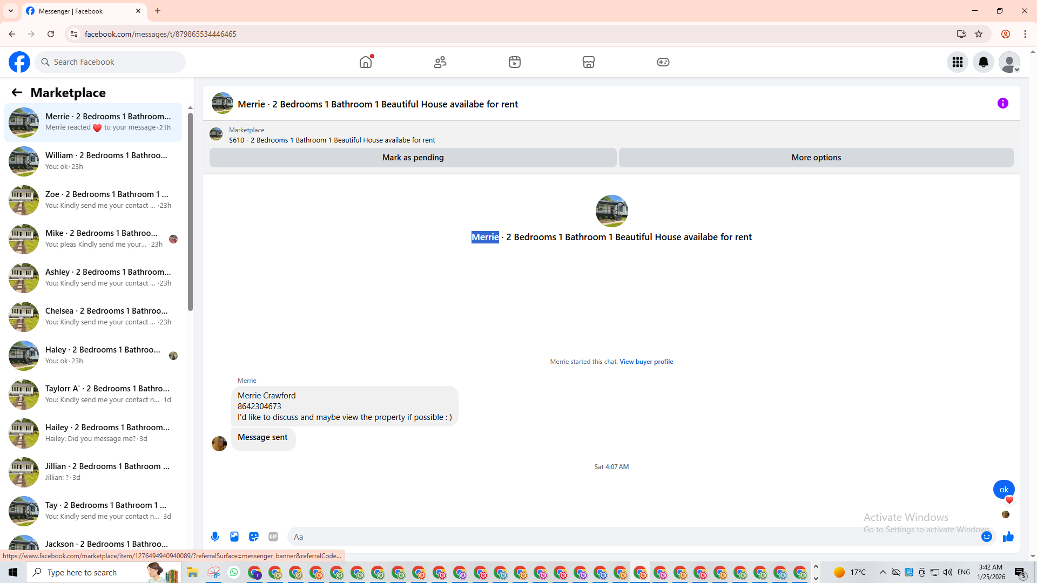Image resolution: width=1037 pixels, height=583 pixels.
Task: Install app icon in address bar
Action: [x=961, y=34]
